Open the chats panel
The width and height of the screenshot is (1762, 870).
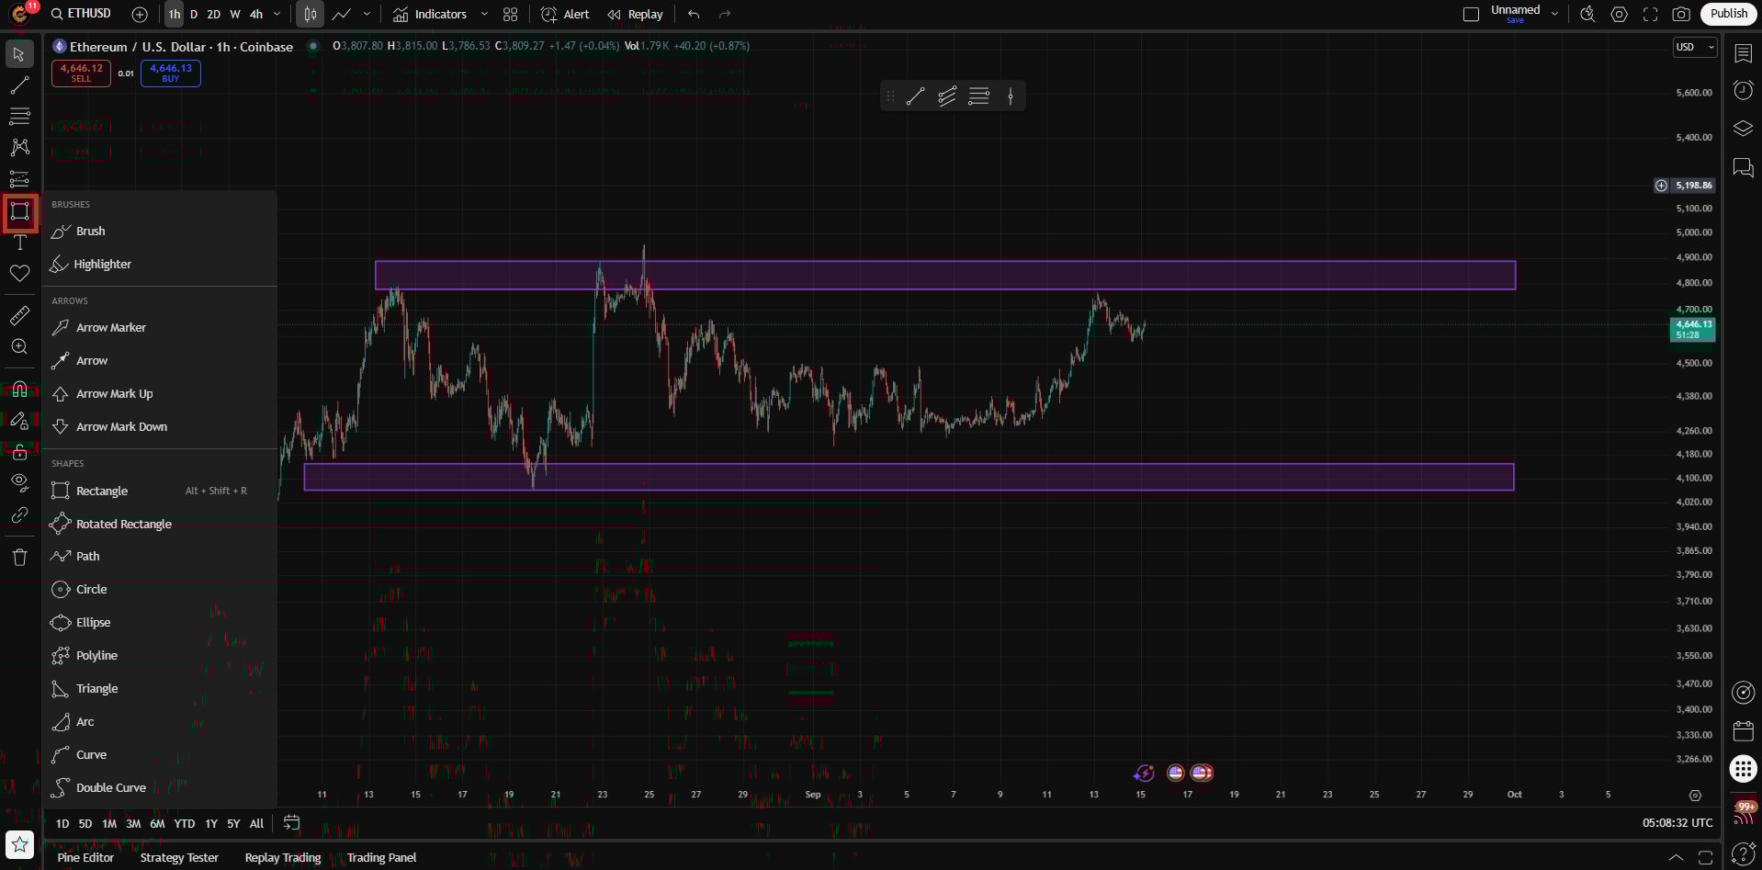1743,167
